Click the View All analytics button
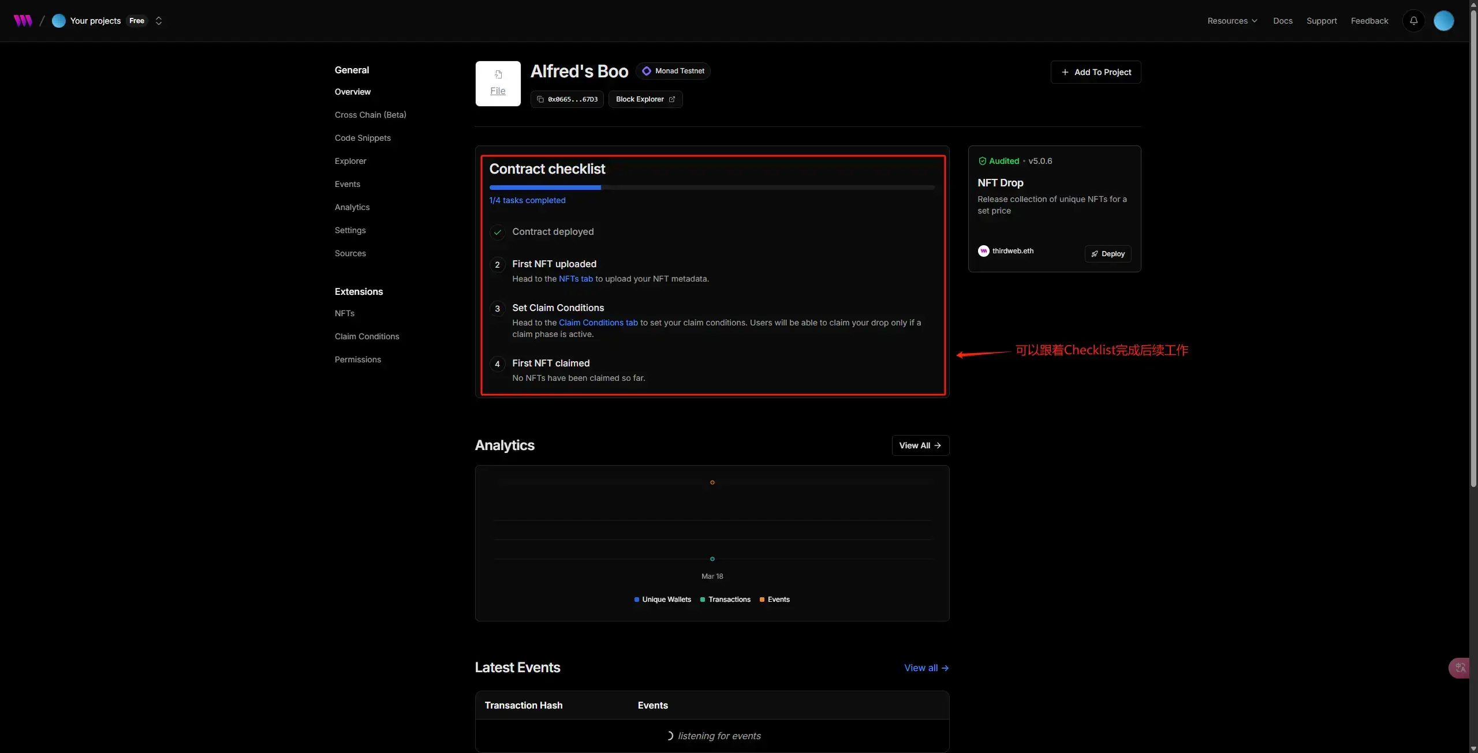Screen dimensions: 1478x753 (920, 445)
